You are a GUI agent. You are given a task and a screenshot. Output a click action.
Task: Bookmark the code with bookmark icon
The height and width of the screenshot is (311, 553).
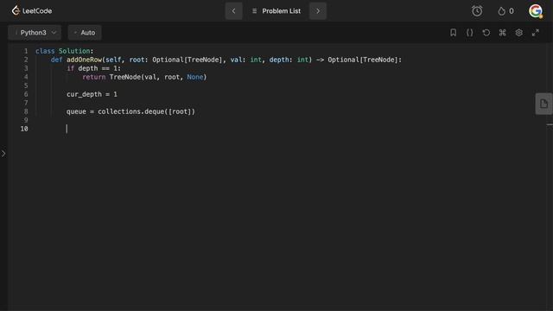(453, 33)
